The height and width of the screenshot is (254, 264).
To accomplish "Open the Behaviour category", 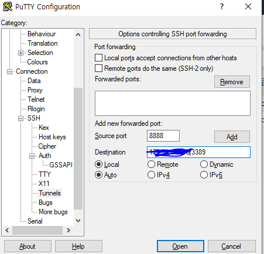I will tap(42, 34).
